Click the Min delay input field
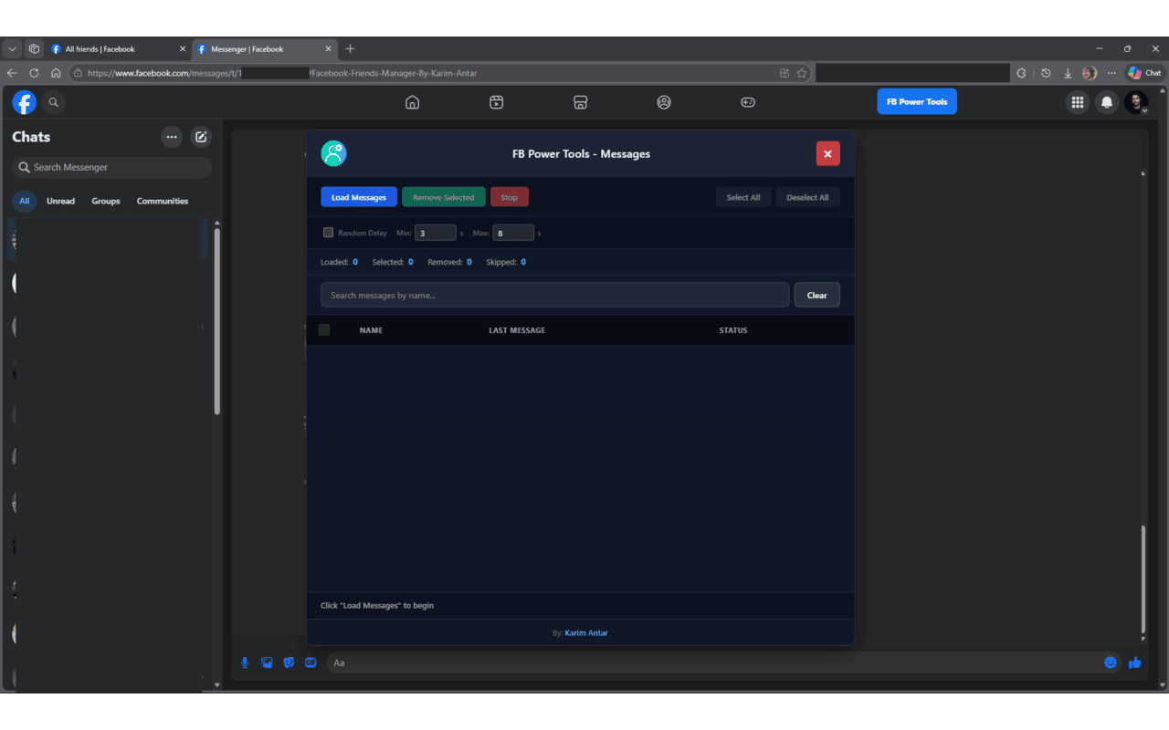The image size is (1169, 730). [436, 233]
